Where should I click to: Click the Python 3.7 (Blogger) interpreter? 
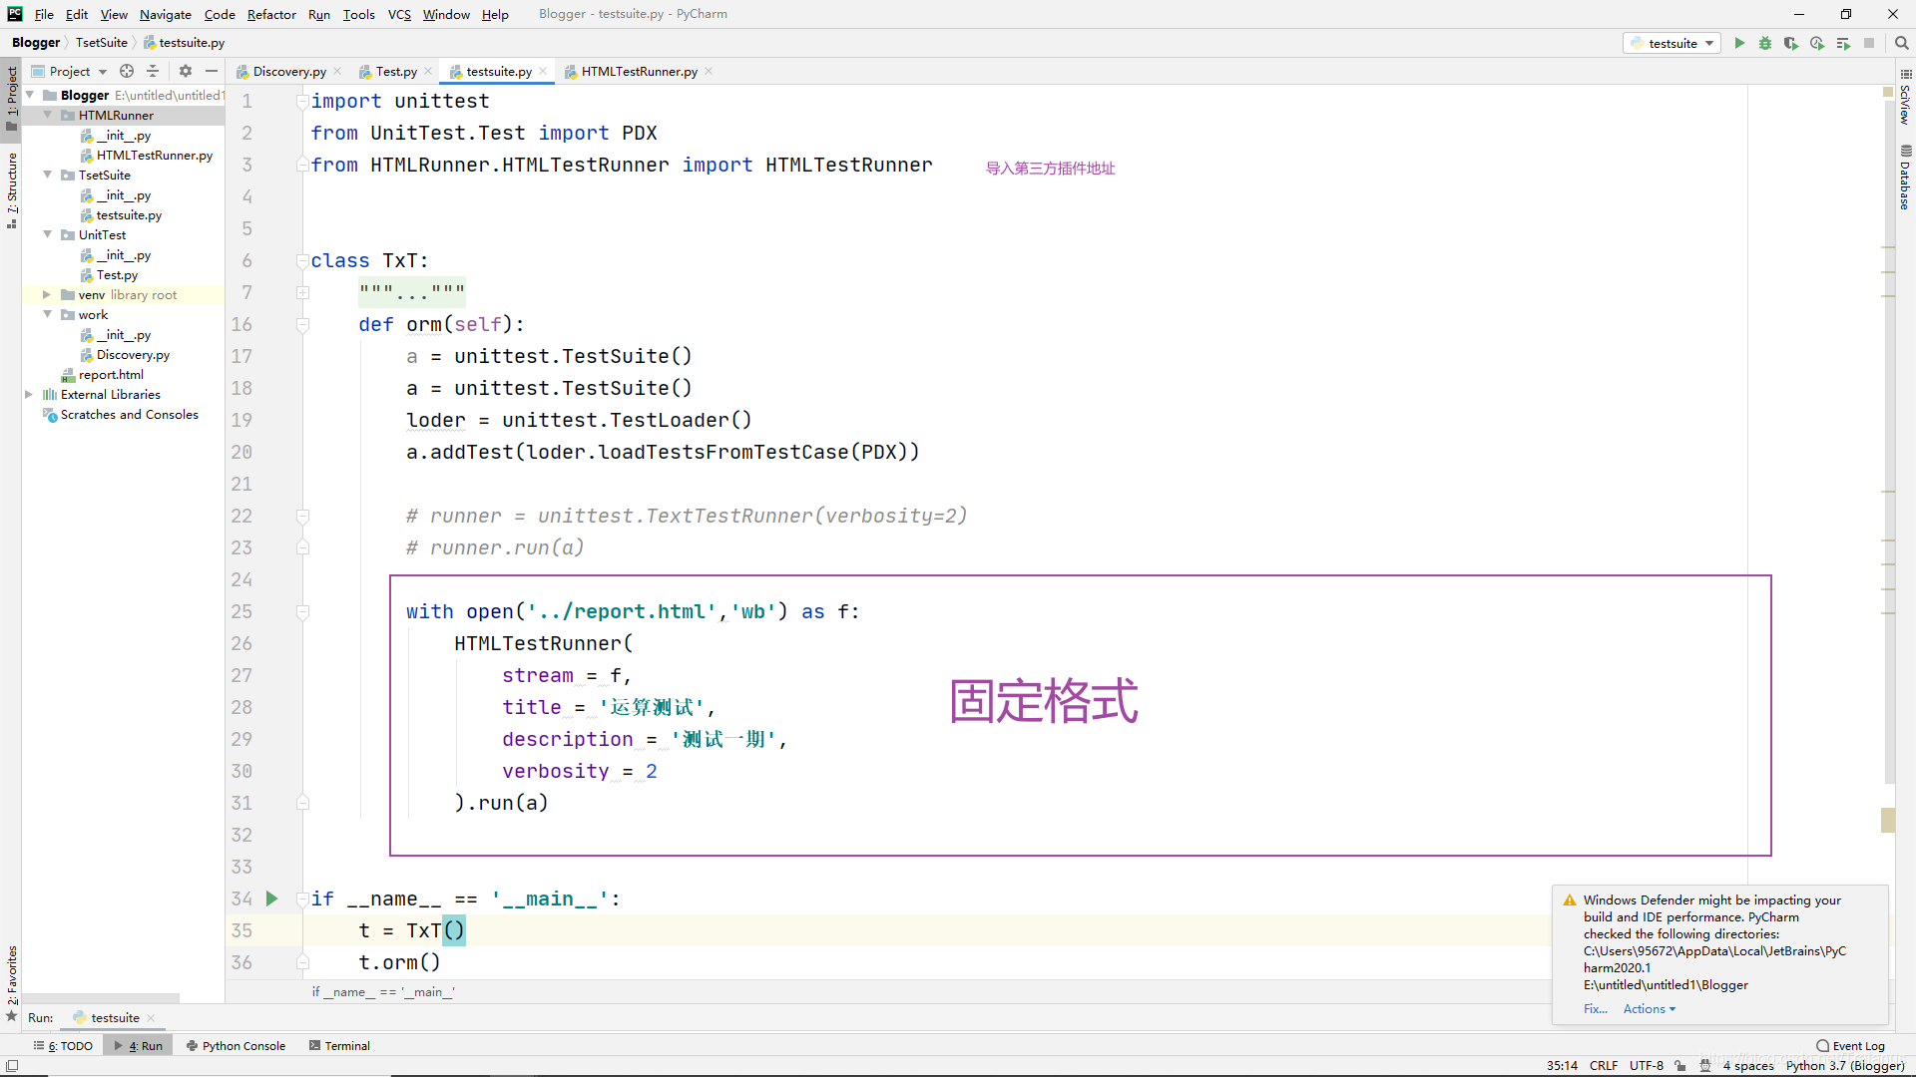pyautogui.click(x=1844, y=1066)
